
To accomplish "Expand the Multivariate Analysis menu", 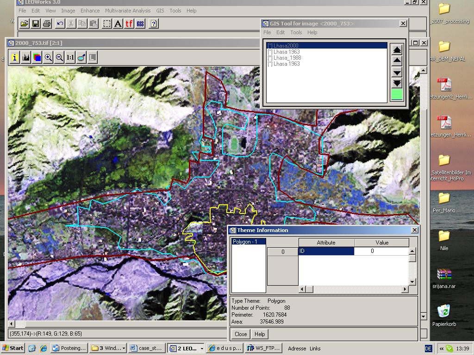I will tap(127, 11).
